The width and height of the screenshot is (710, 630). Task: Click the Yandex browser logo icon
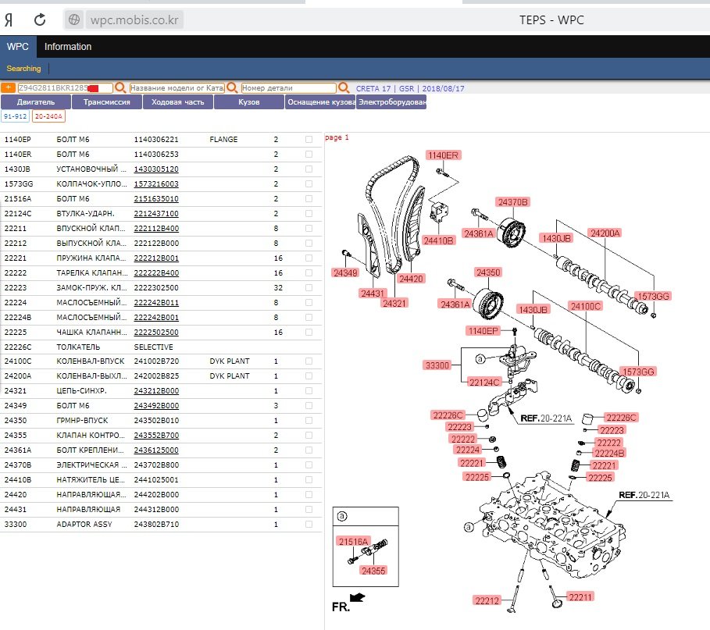click(9, 20)
